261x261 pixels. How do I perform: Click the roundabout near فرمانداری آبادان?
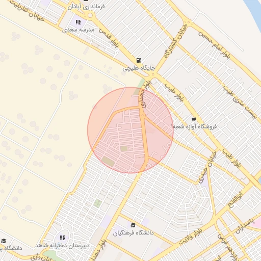(x=90, y=15)
